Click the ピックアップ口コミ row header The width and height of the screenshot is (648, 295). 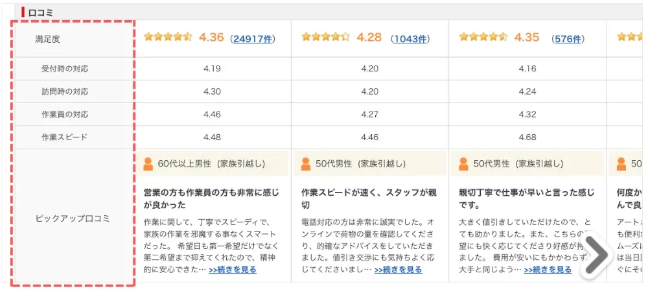[x=72, y=218]
